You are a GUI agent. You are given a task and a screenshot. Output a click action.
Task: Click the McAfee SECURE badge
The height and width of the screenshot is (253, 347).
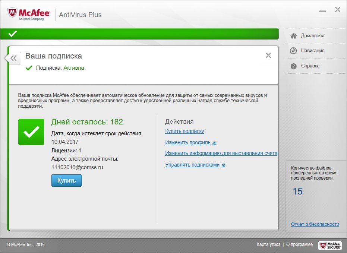(x=330, y=245)
